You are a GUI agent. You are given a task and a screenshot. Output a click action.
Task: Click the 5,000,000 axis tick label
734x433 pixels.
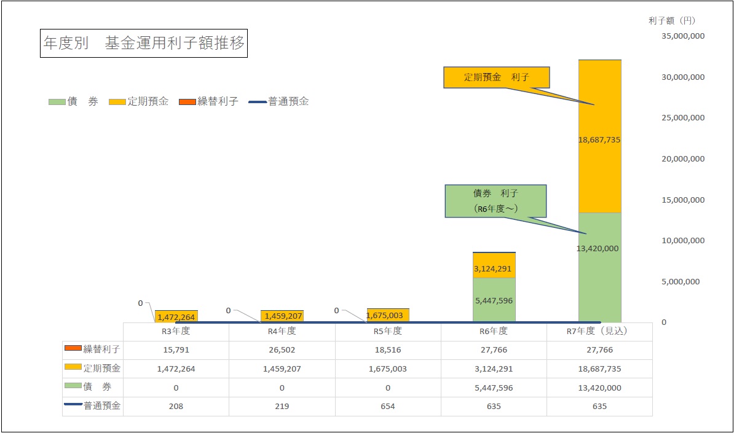(680, 281)
